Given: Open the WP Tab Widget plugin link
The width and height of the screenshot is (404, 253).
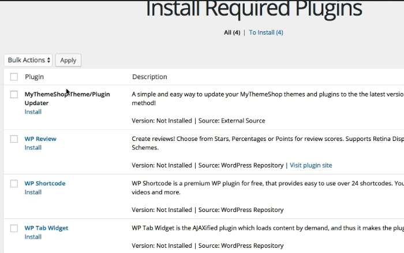Looking at the screenshot, I should click(x=46, y=228).
